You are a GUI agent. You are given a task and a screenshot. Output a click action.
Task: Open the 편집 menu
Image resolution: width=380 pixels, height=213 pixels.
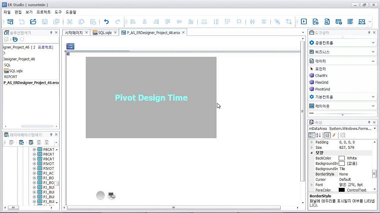coord(18,12)
